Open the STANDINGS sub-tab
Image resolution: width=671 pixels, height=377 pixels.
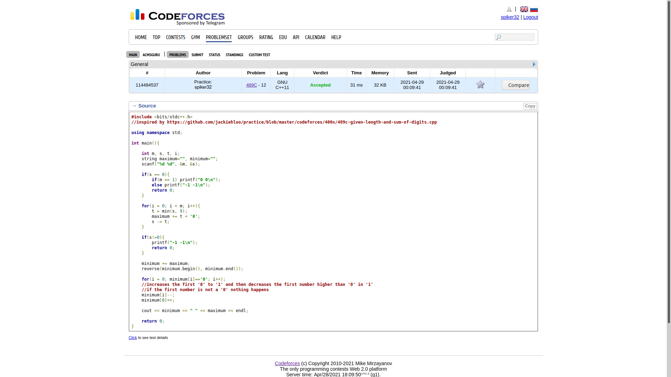tap(235, 55)
